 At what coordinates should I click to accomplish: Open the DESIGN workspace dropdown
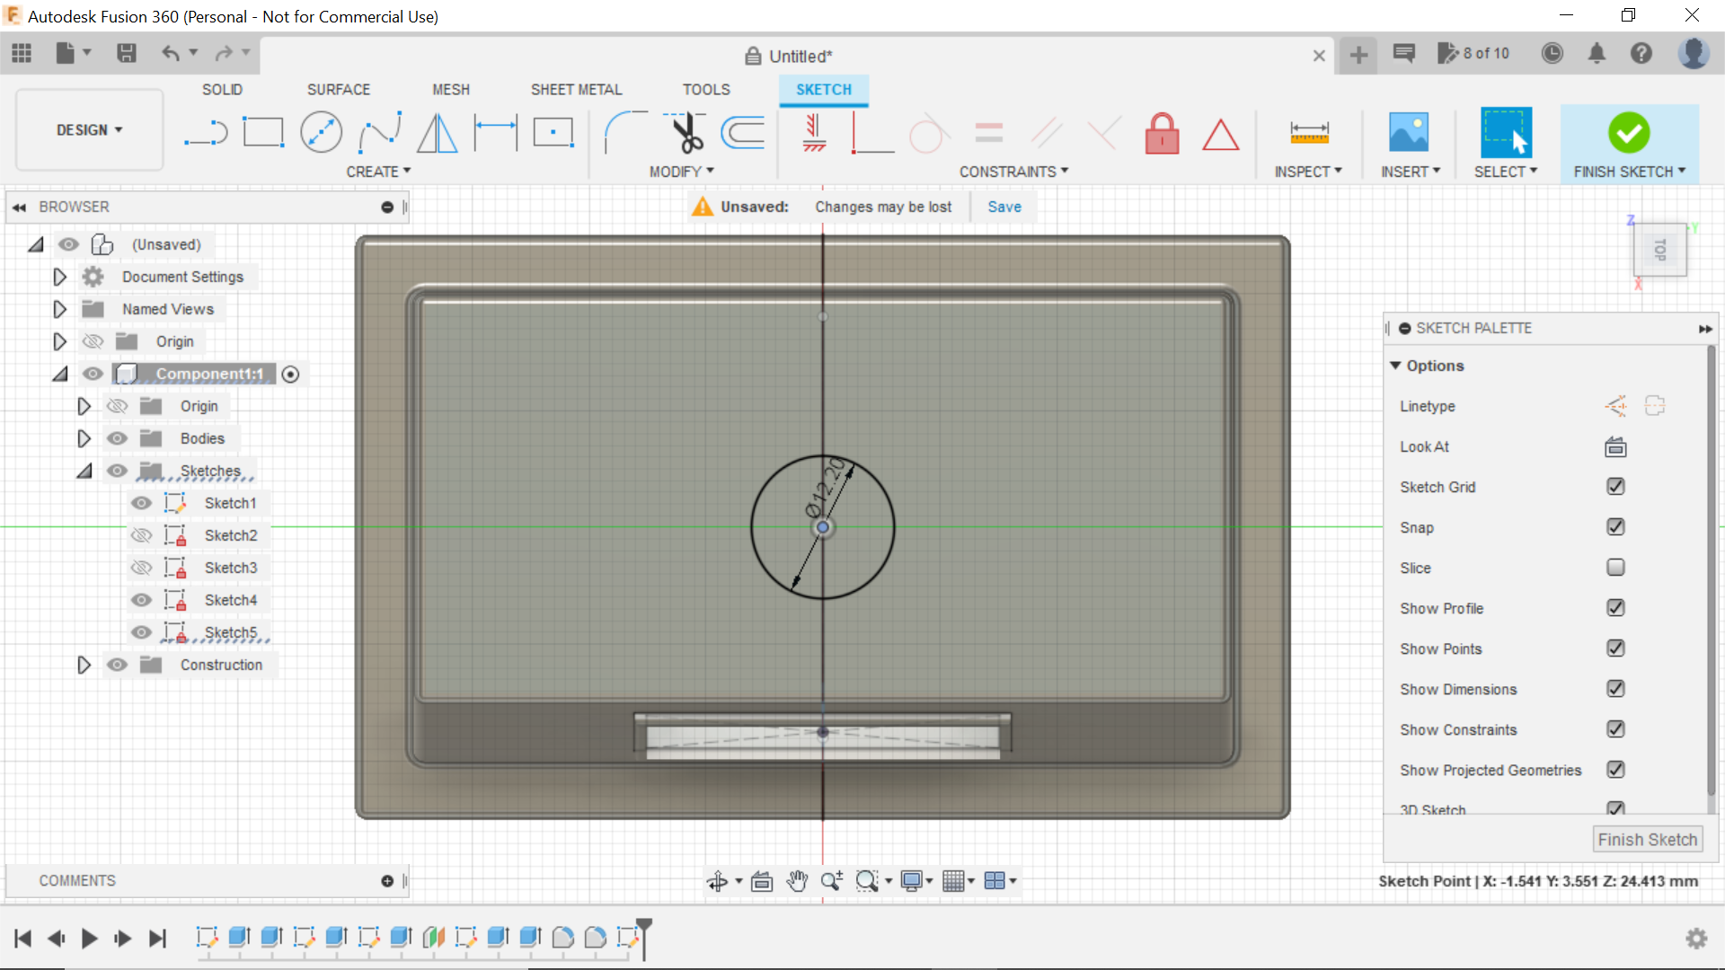click(88, 129)
